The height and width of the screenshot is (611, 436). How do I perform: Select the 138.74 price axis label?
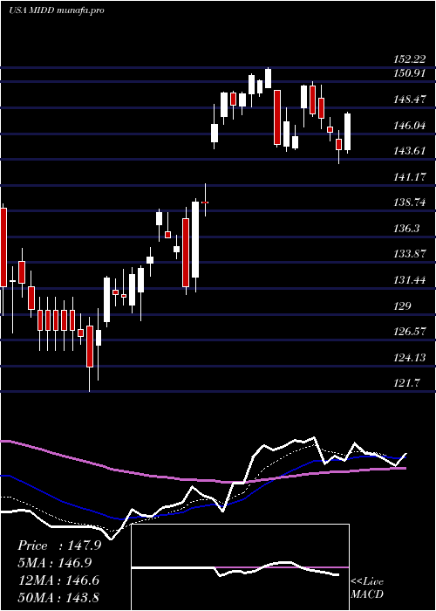point(409,203)
